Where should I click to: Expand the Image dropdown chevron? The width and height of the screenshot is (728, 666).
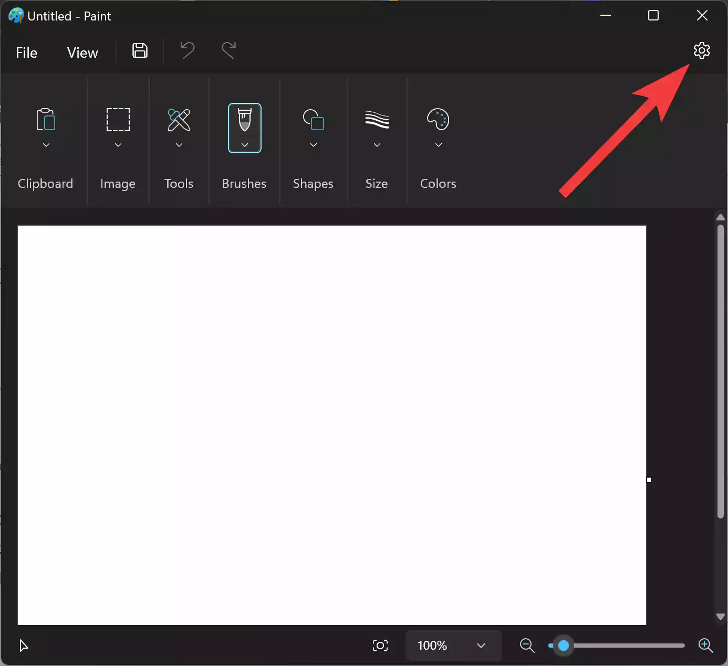click(118, 145)
